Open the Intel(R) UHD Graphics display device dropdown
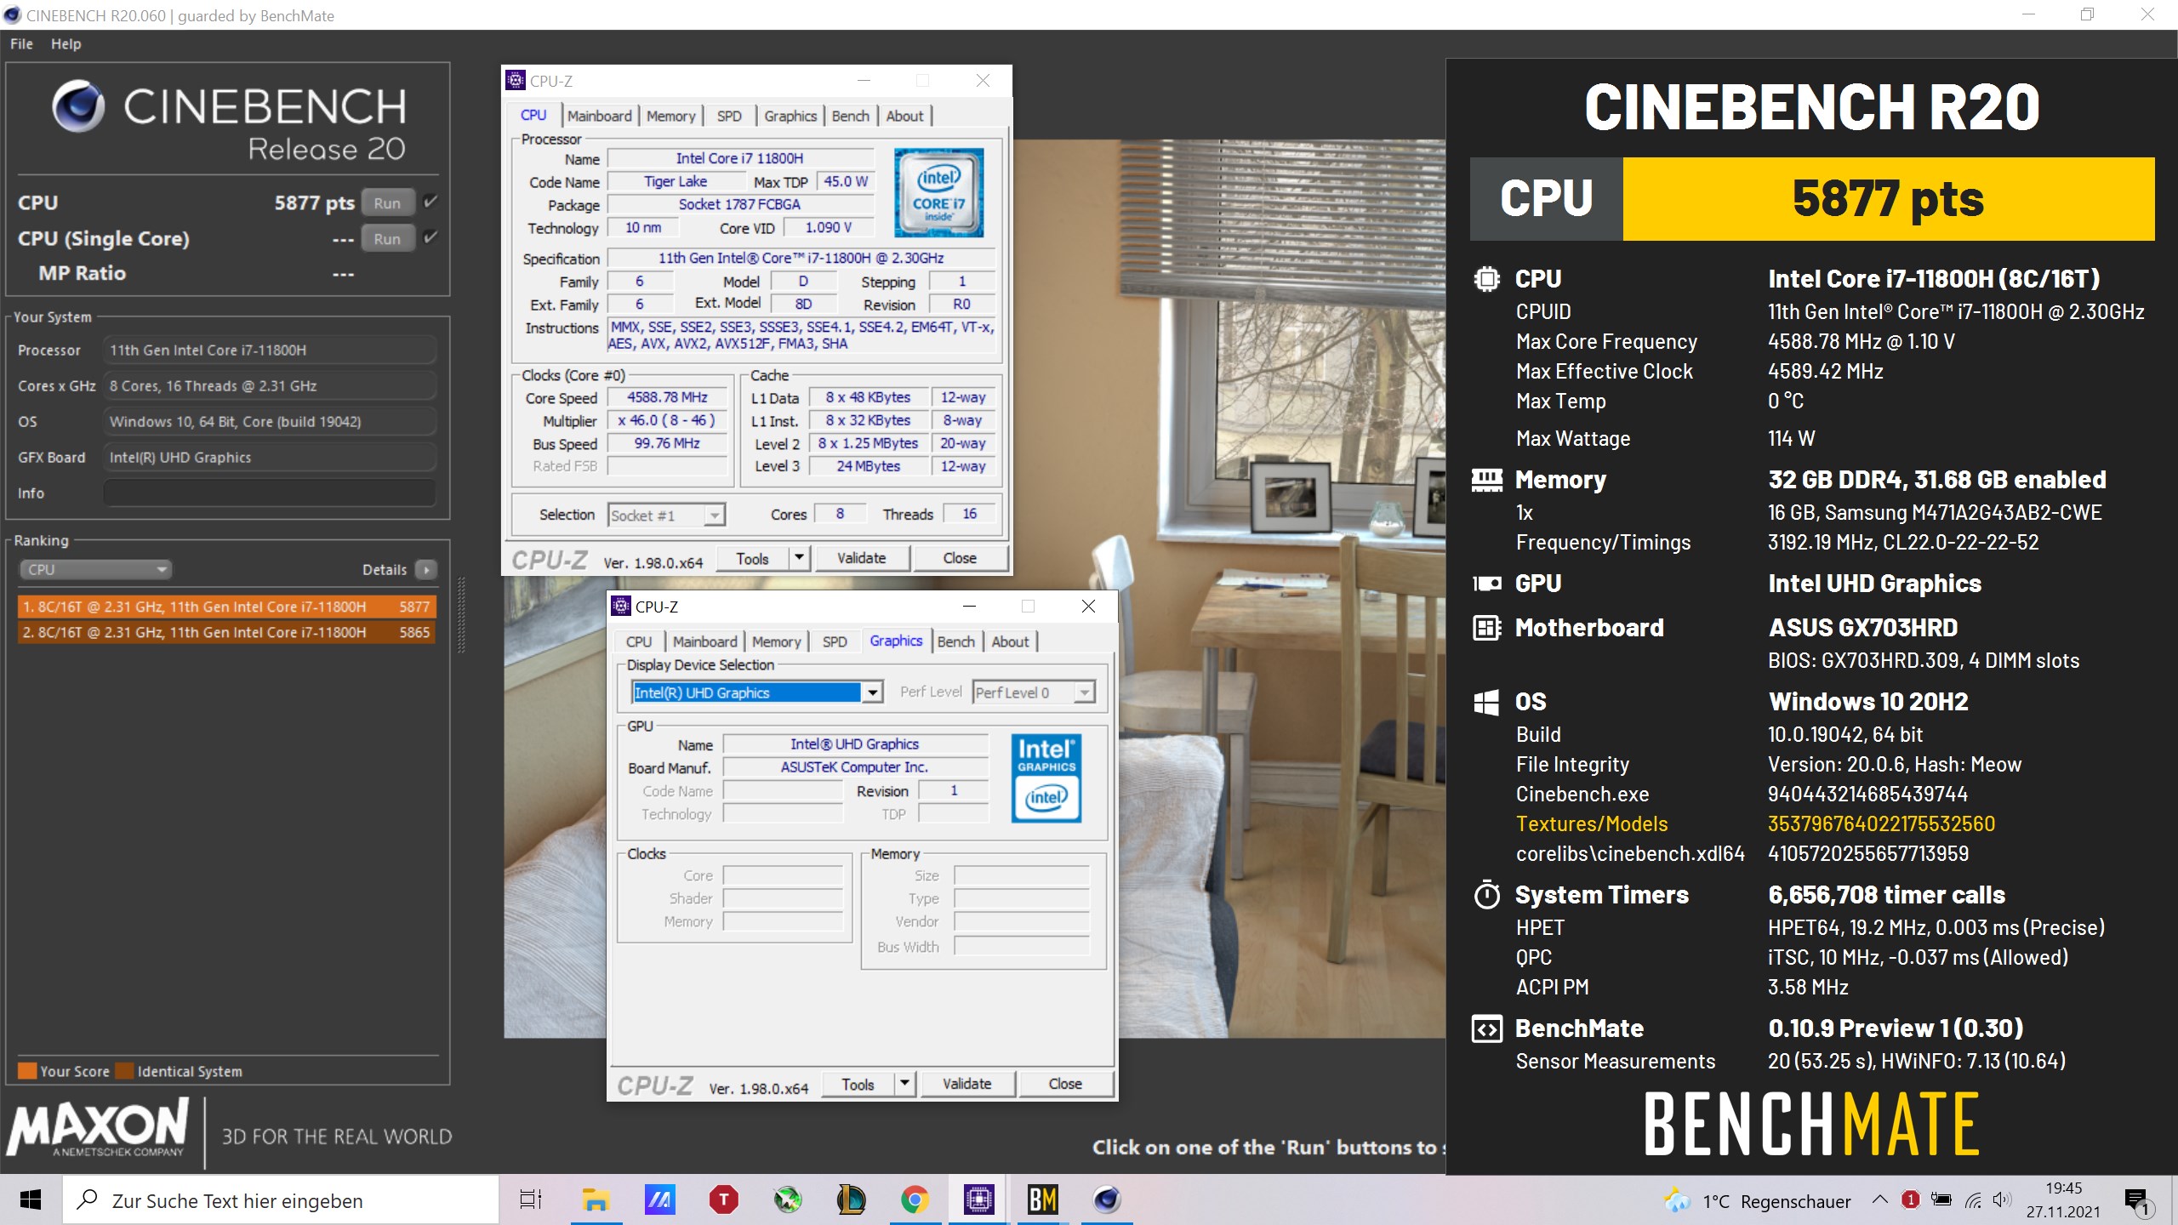The image size is (2178, 1225). 757,692
